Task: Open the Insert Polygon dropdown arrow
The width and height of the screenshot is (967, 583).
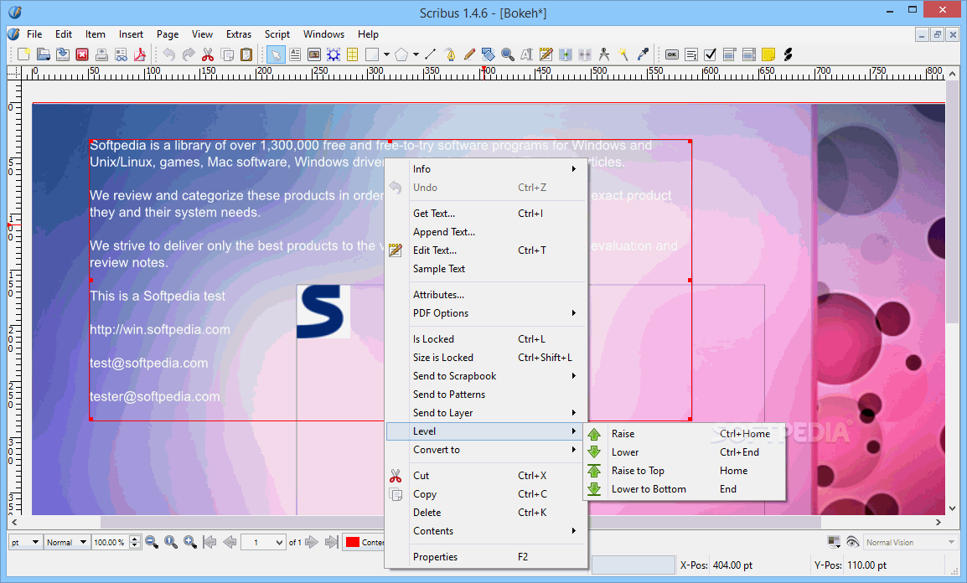Action: [x=416, y=54]
